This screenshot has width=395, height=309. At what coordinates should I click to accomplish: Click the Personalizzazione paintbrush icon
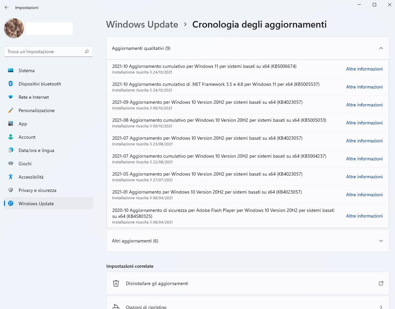[11, 110]
